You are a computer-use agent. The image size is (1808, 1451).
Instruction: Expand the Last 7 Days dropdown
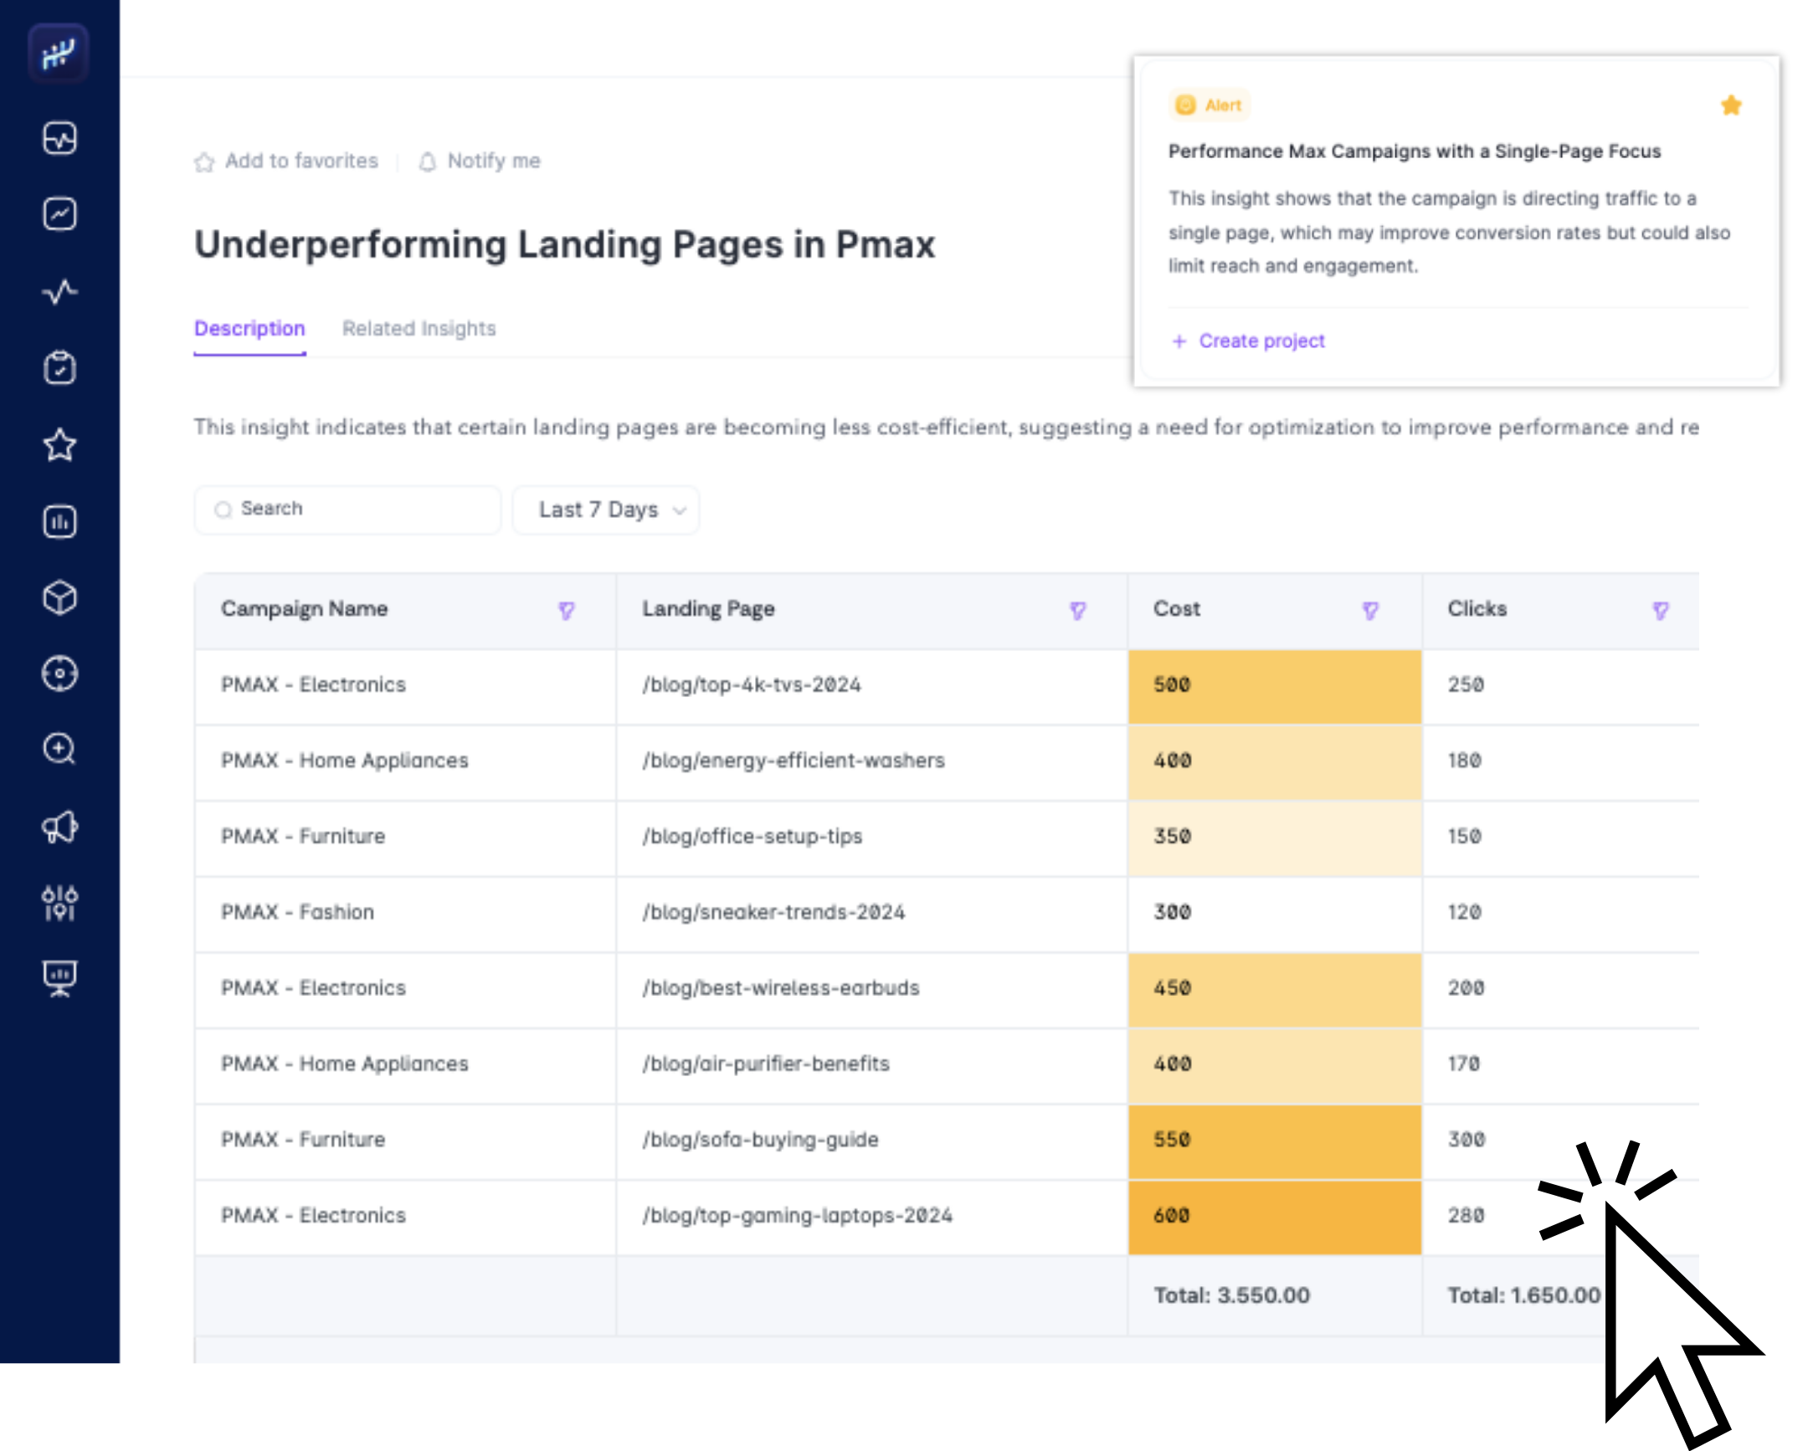click(605, 510)
